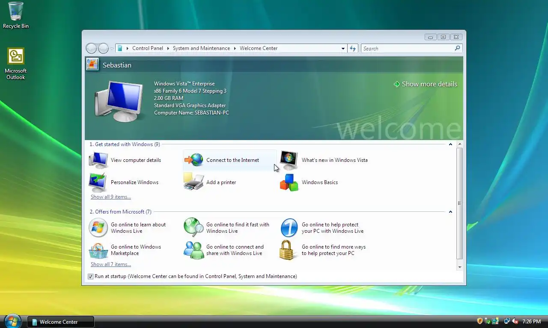
Task: Click Show all 9 items link
Action: 111,197
